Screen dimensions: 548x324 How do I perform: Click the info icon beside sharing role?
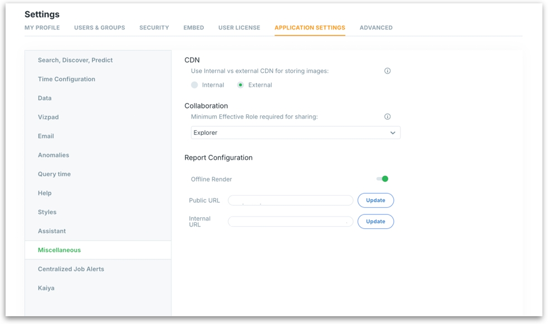(x=388, y=117)
